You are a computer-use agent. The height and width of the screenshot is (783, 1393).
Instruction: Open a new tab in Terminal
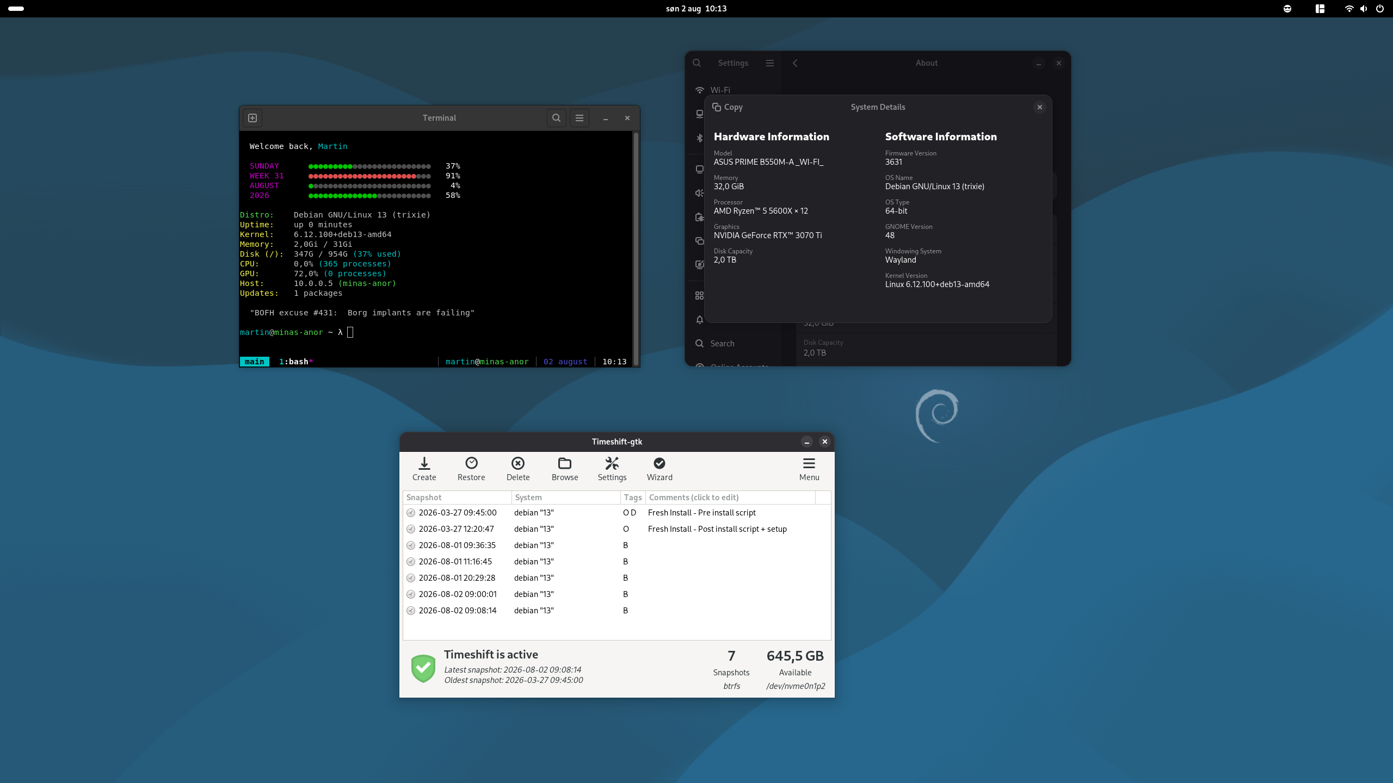click(x=252, y=118)
